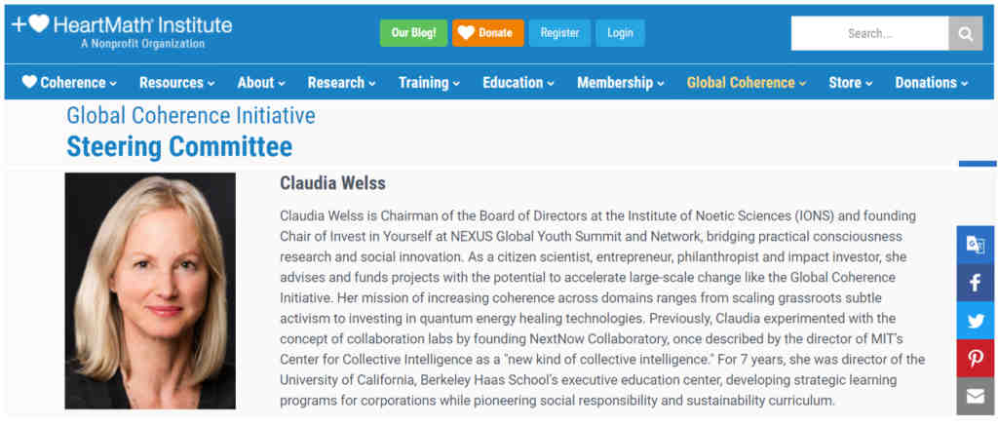The height and width of the screenshot is (426, 998).
Task: Open the Education menu
Action: [x=518, y=83]
